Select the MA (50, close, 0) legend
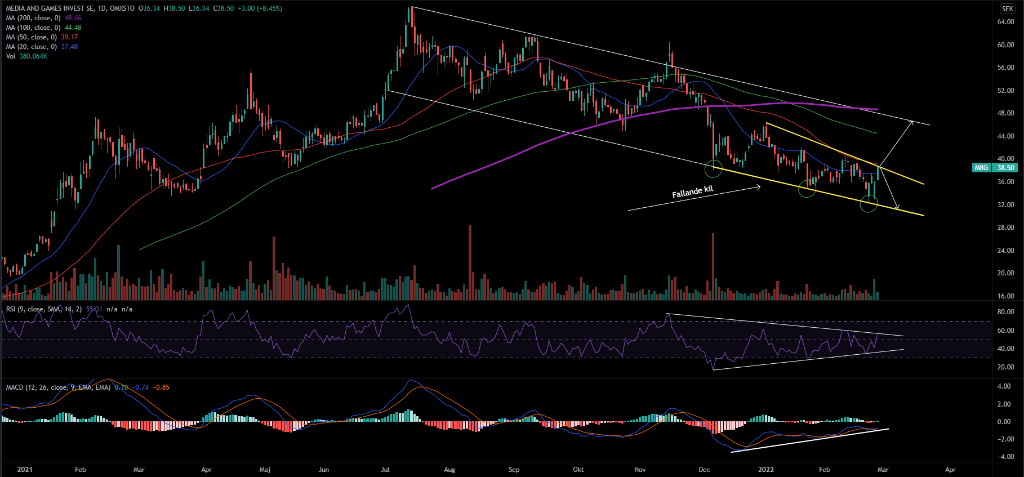 [32, 37]
